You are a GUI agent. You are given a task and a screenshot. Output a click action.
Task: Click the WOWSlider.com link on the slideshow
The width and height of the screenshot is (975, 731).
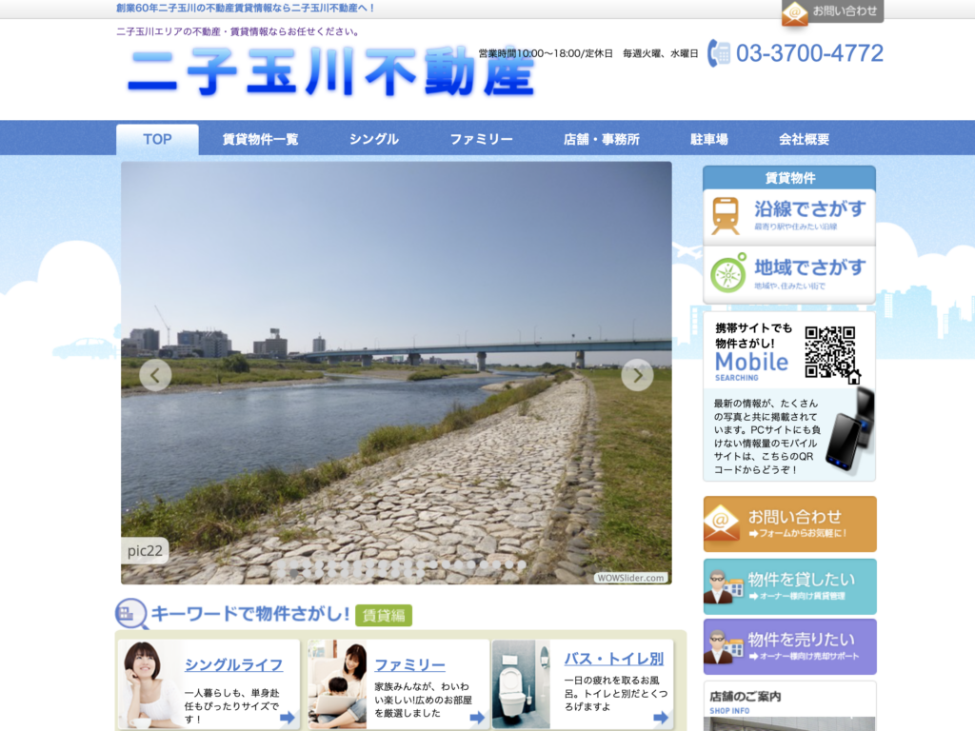click(x=630, y=577)
